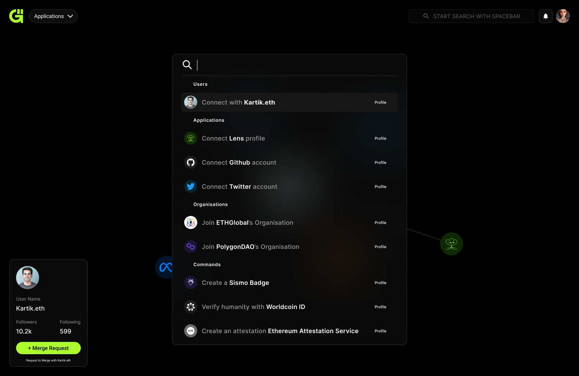Click Profile tag on Kartik.eth row

[x=380, y=102]
